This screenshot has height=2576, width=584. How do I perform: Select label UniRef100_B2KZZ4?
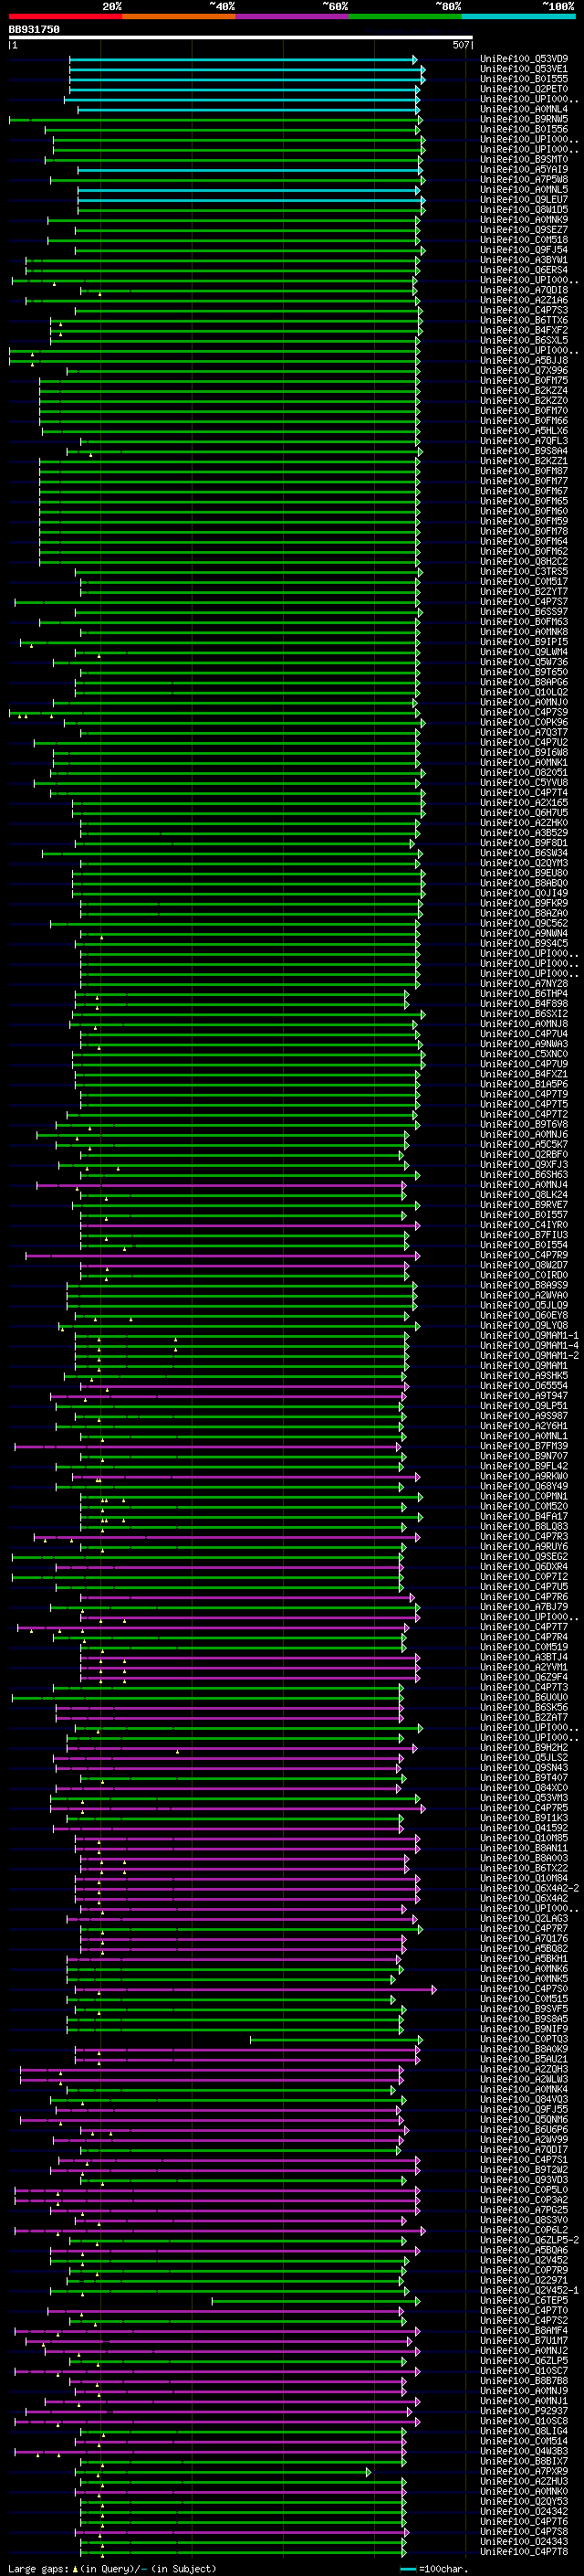click(x=524, y=391)
